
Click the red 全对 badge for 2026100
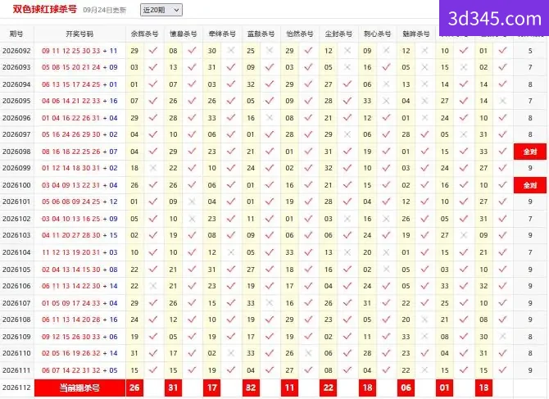coord(530,185)
